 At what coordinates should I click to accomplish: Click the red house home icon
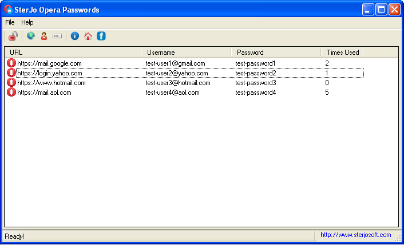coord(88,36)
